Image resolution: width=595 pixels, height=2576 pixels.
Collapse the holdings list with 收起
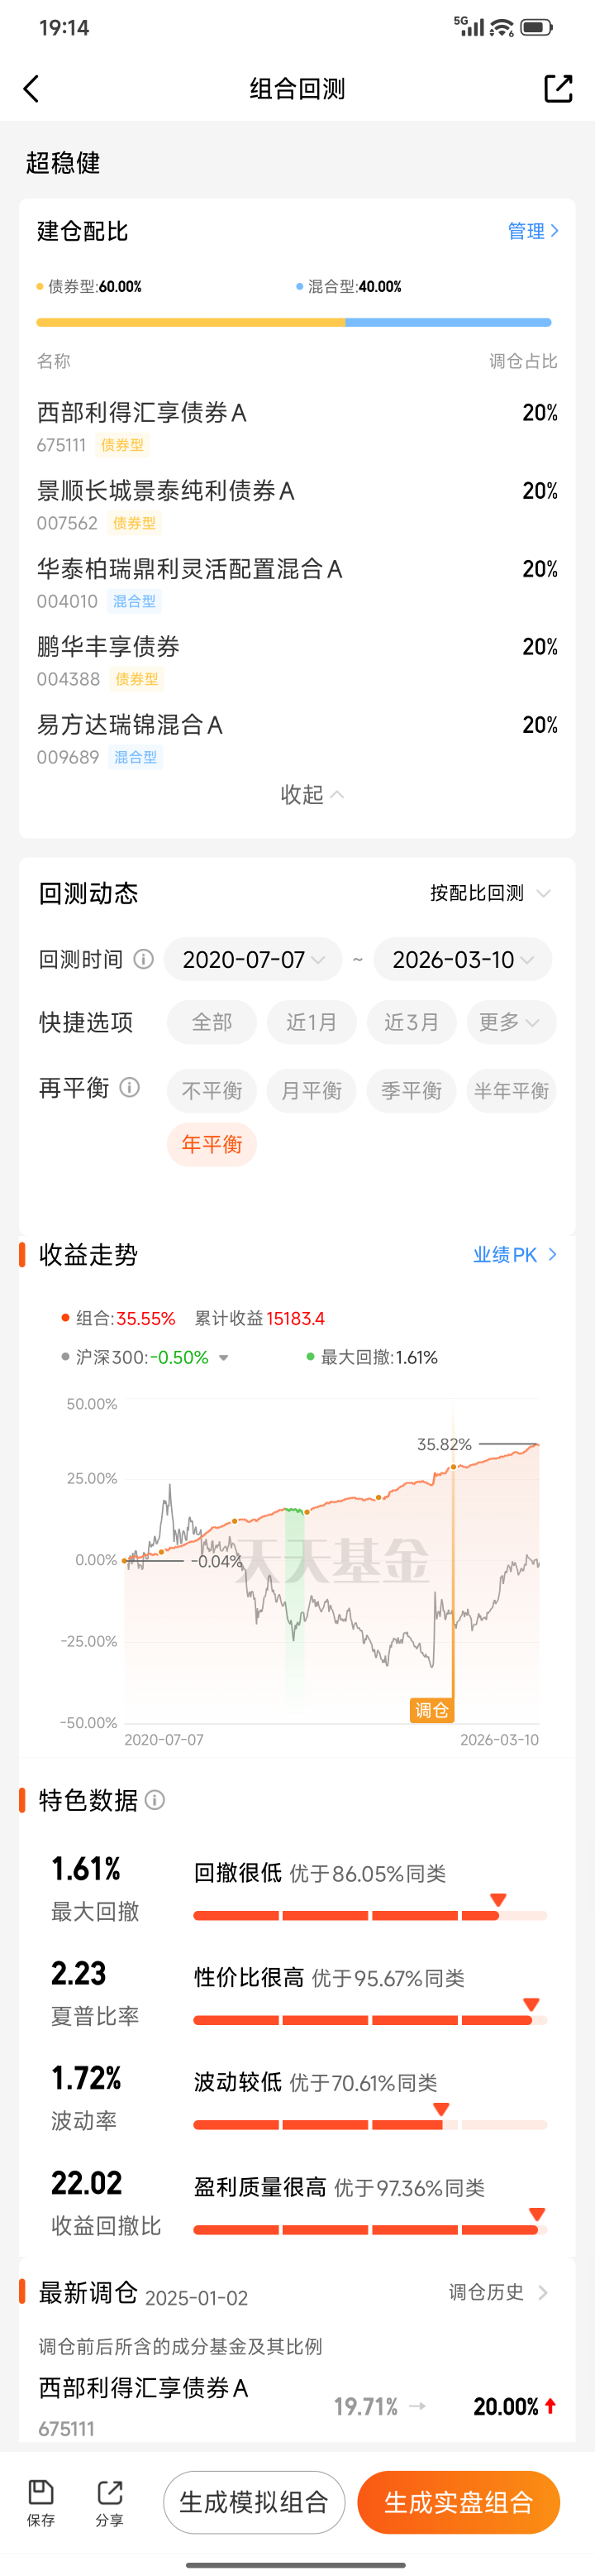(x=311, y=794)
